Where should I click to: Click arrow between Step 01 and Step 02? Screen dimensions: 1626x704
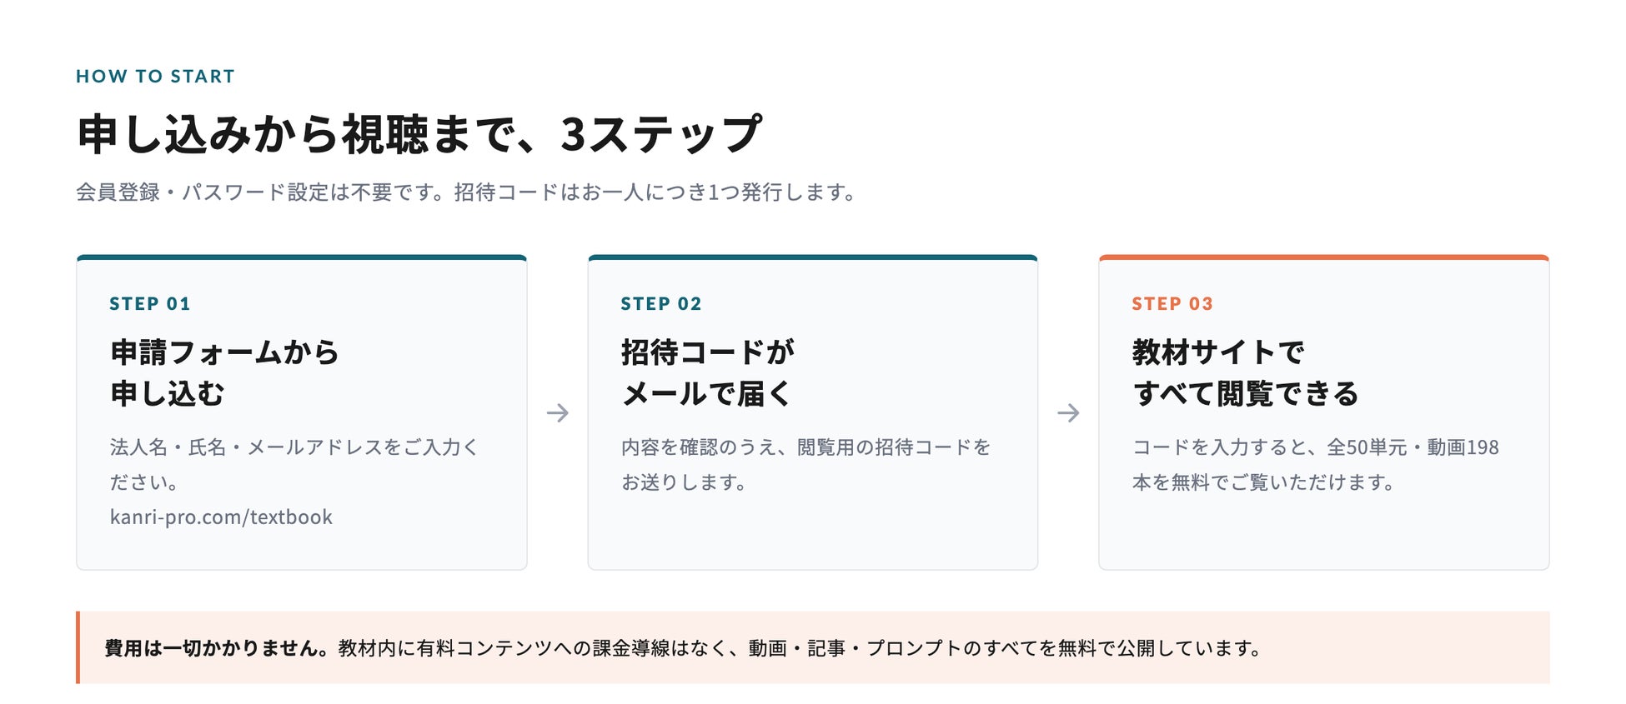pyautogui.click(x=557, y=413)
